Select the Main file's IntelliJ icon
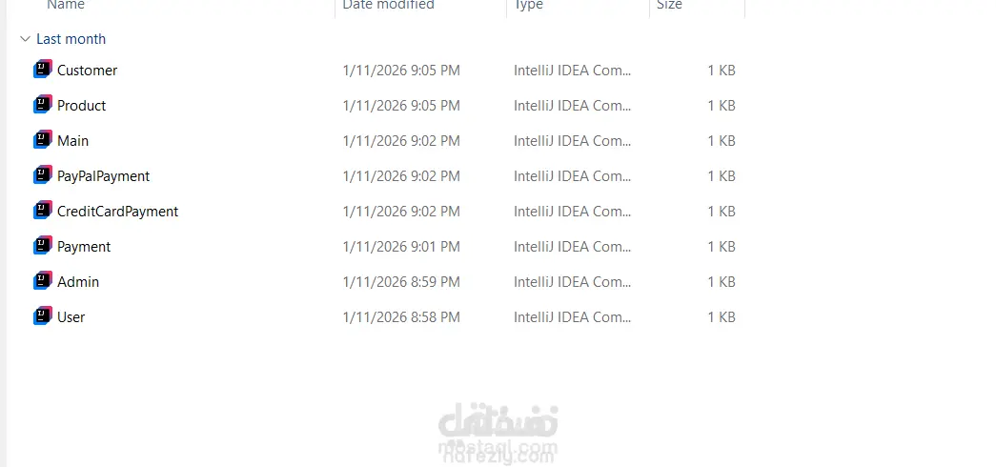 coord(43,140)
